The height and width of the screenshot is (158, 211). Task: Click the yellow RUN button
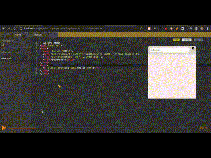coord(176,40)
